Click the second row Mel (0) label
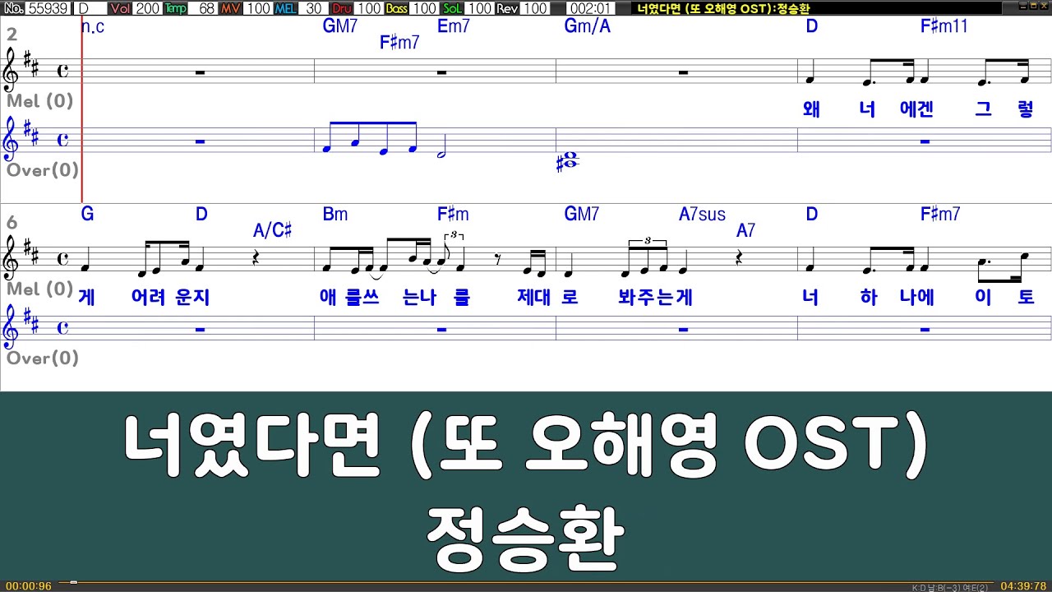 pyautogui.click(x=39, y=289)
